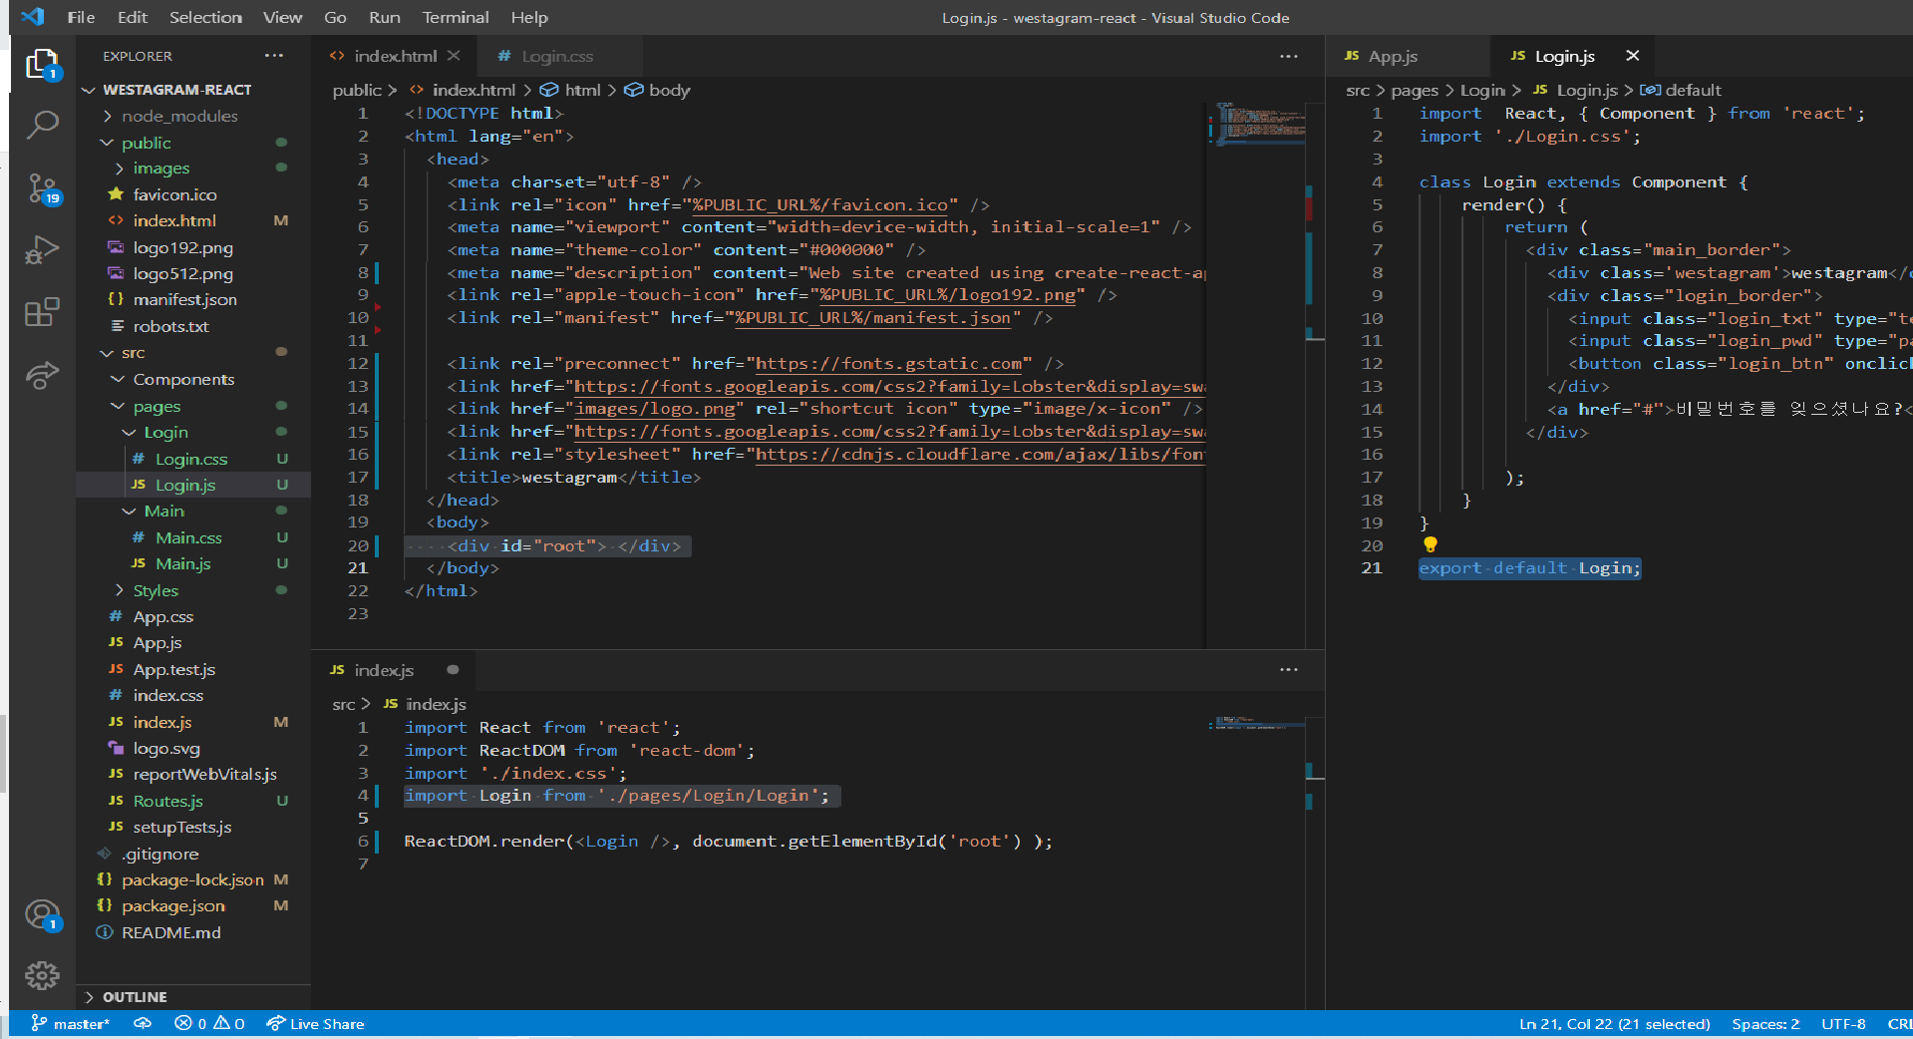Viewport: 1913px width, 1039px height.
Task: Open more actions for index.html editor group
Action: click(x=1289, y=57)
